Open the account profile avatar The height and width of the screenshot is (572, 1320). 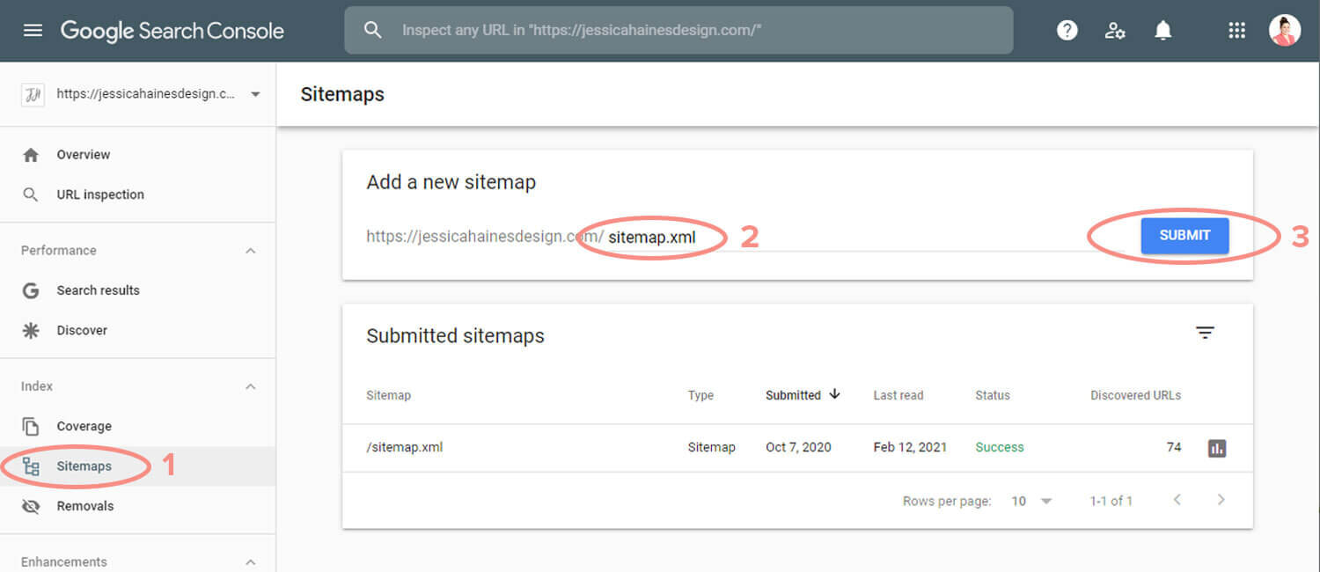point(1285,31)
